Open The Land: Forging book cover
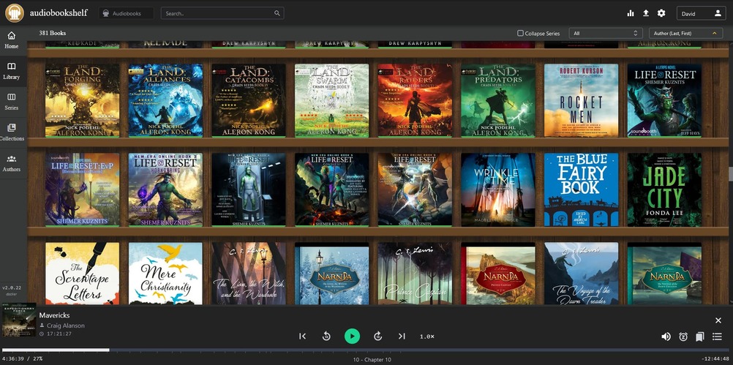The height and width of the screenshot is (365, 733). 82,100
